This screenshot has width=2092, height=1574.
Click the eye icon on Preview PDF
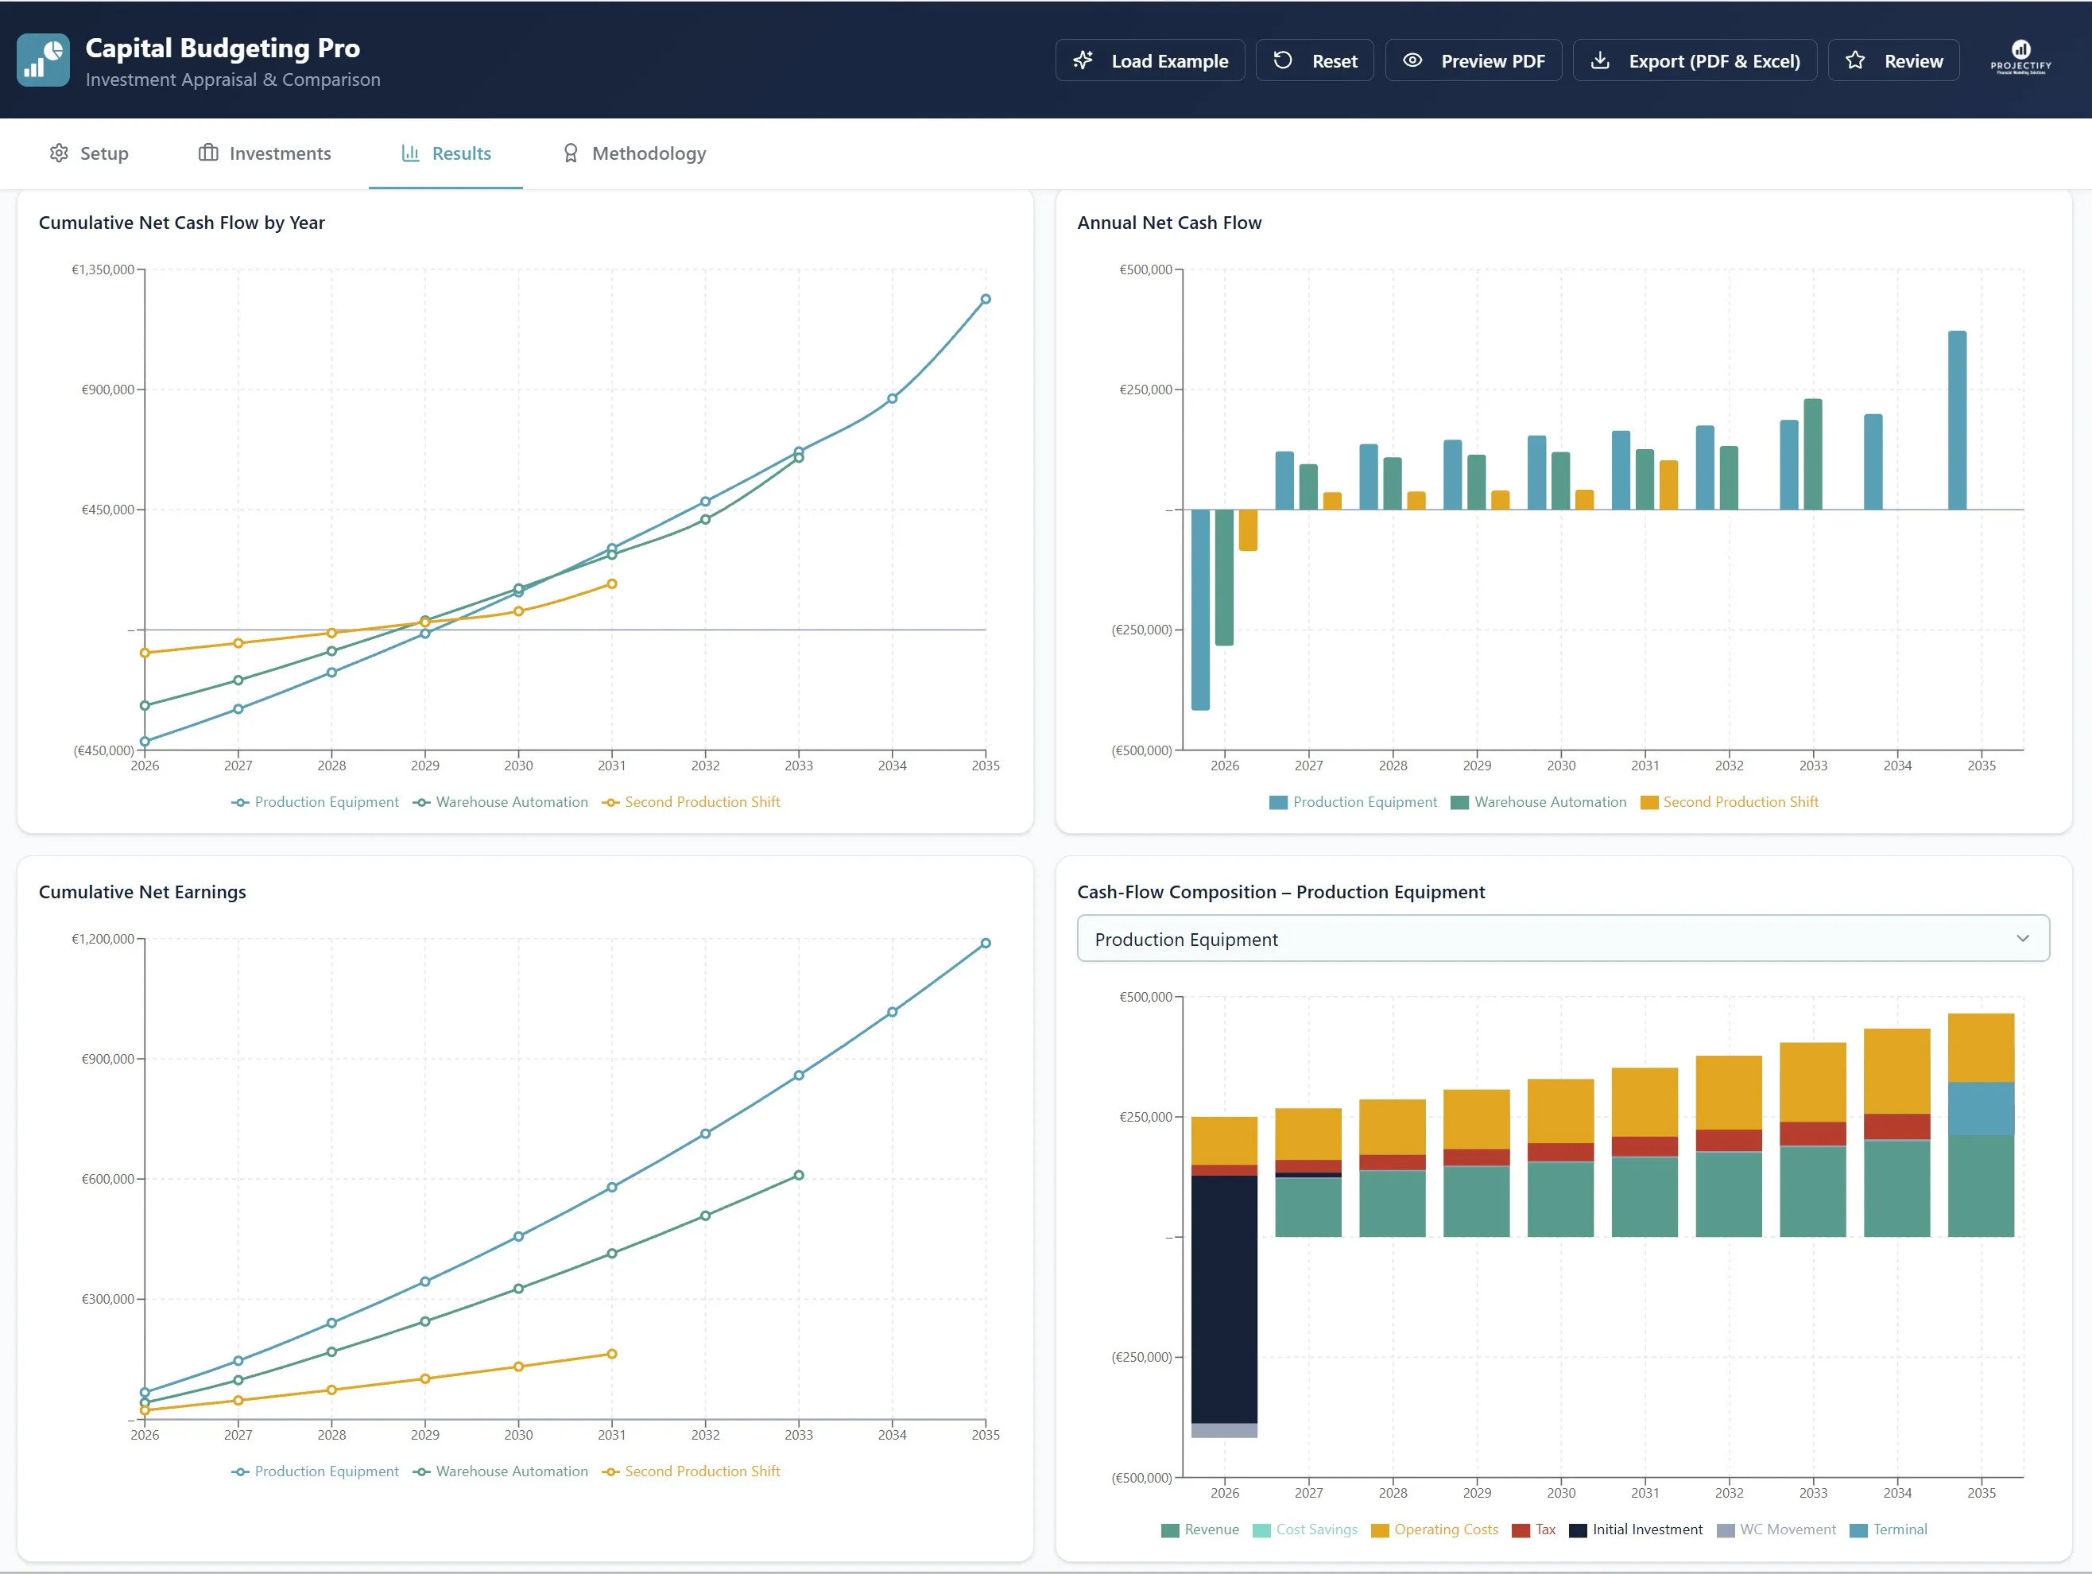[1412, 60]
